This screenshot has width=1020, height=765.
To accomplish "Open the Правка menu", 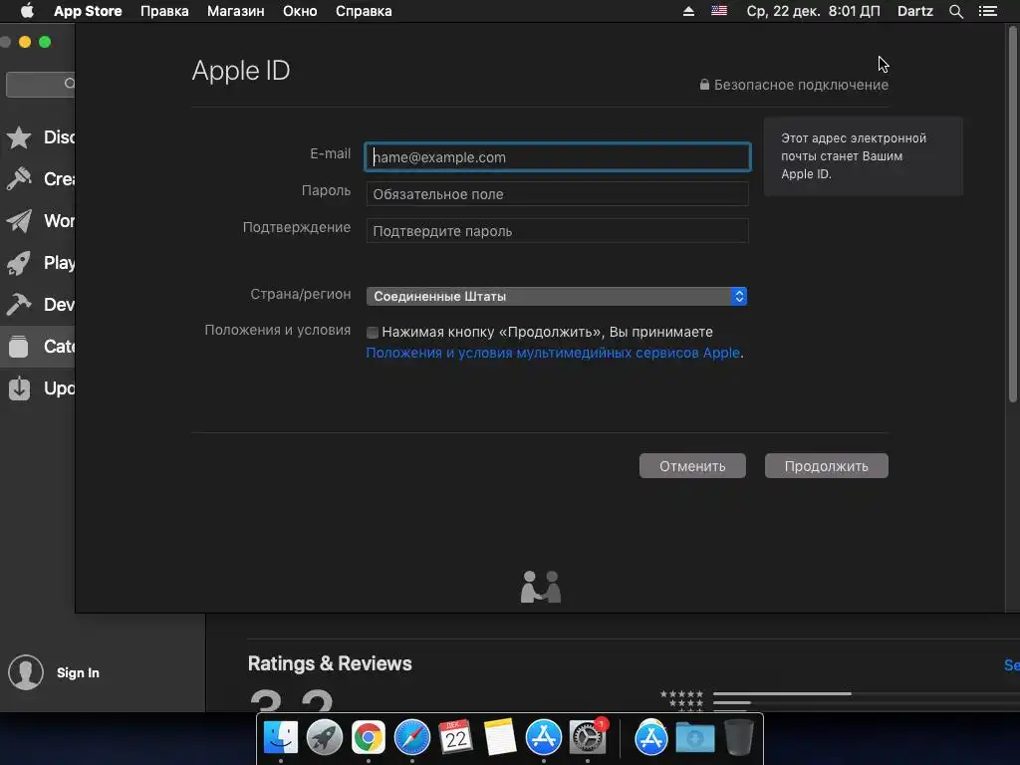I will point(164,11).
